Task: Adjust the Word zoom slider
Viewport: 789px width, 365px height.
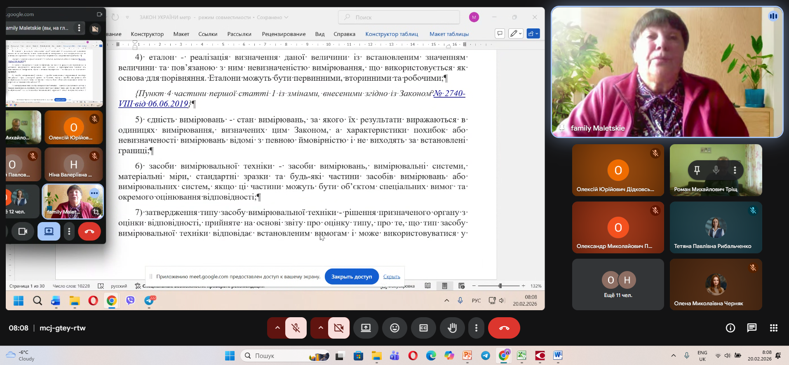Action: [x=500, y=286]
